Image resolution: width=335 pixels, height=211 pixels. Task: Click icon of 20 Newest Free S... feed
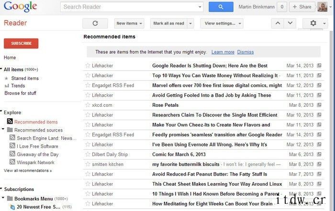[12, 207]
